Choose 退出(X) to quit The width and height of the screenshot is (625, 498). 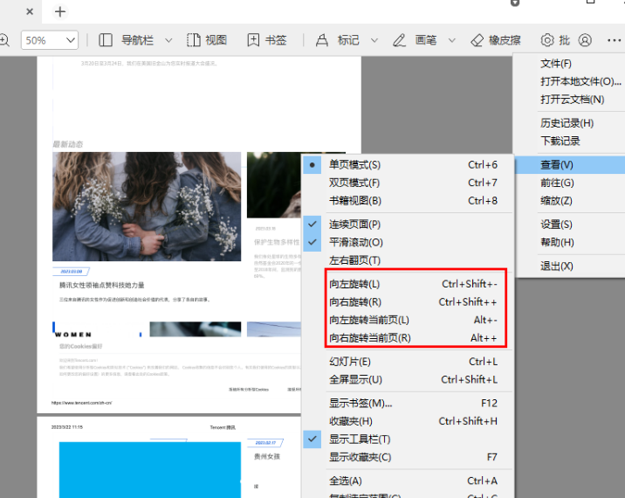[569, 266]
